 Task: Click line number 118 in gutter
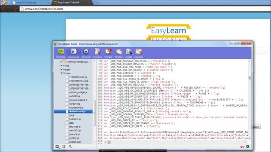100,132
